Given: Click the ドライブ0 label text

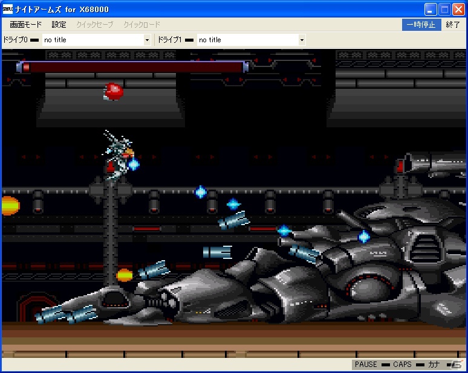Looking at the screenshot, I should coord(15,40).
